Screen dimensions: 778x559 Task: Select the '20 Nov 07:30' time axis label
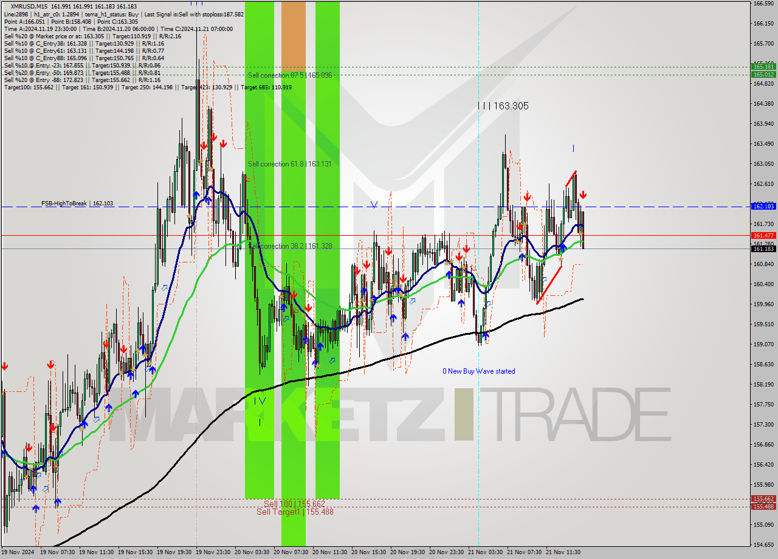[291, 553]
